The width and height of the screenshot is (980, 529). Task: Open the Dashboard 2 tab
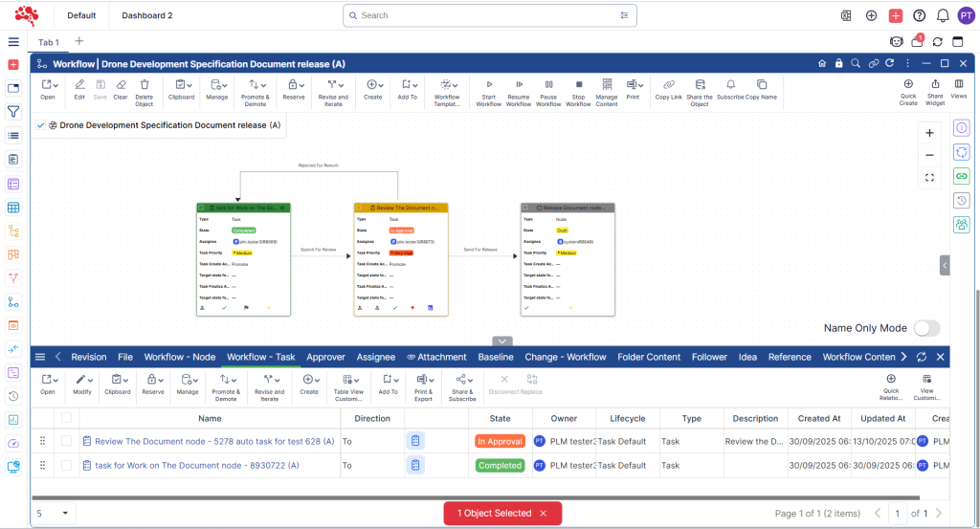[147, 15]
